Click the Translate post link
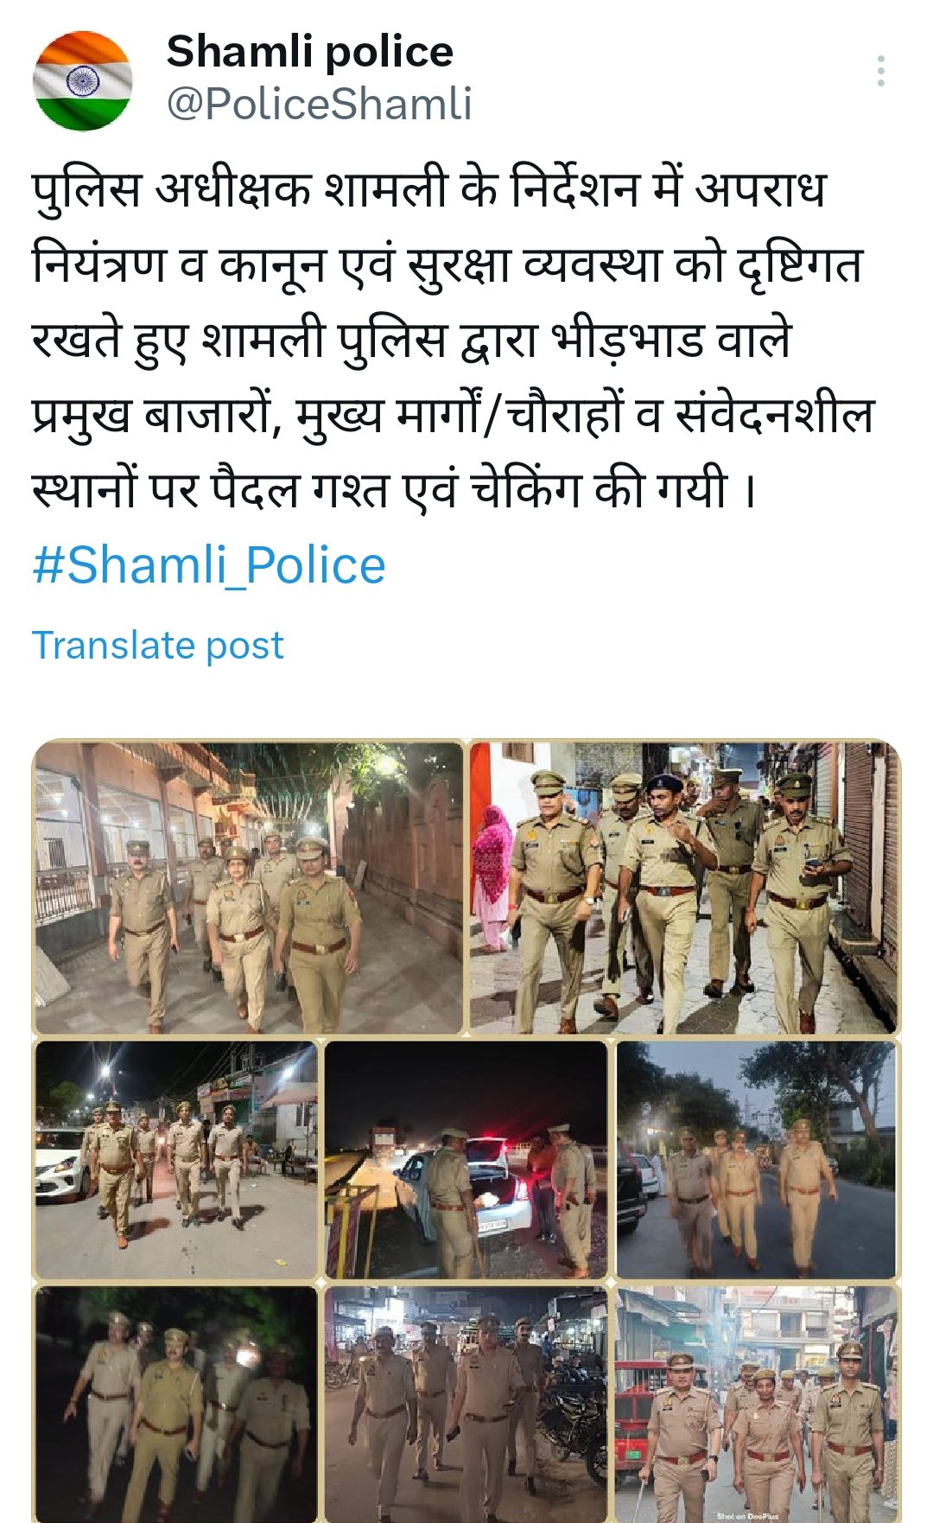 pyautogui.click(x=157, y=646)
